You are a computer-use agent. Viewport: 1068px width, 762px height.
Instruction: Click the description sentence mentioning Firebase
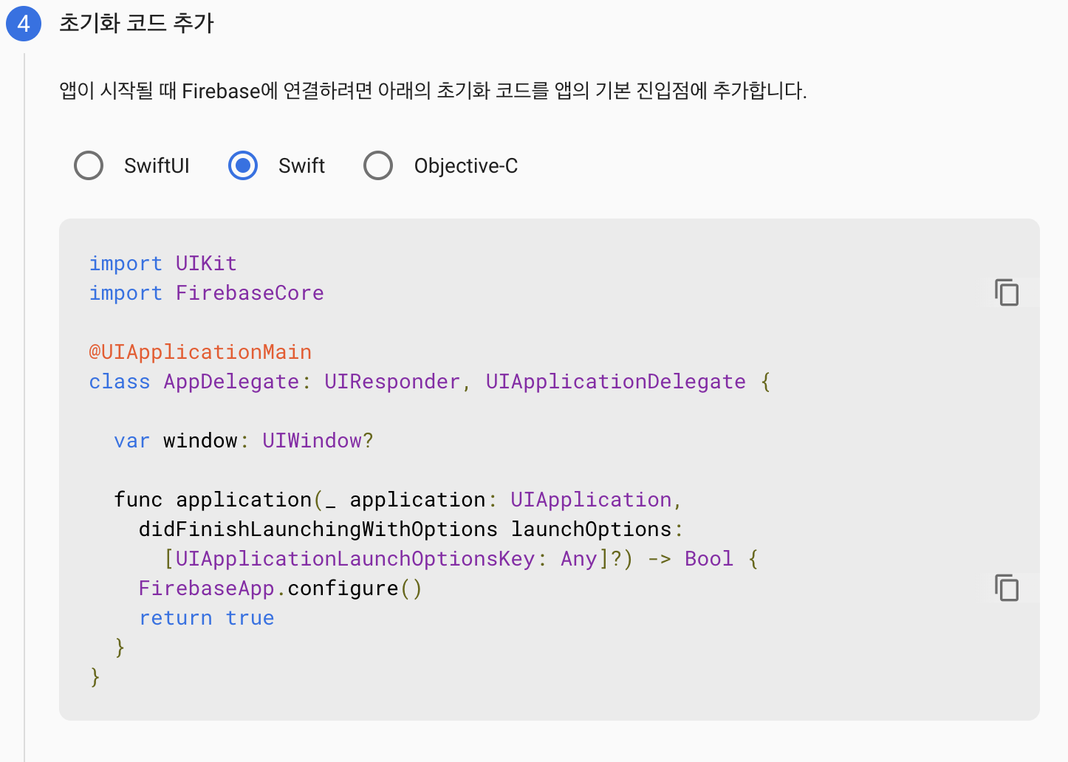pyautogui.click(x=433, y=91)
